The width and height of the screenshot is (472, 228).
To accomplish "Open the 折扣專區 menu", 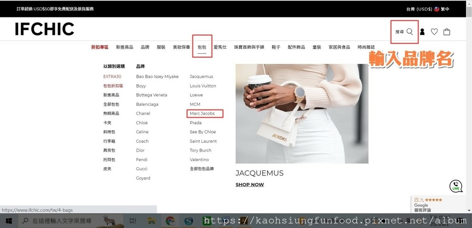I will tap(100, 47).
